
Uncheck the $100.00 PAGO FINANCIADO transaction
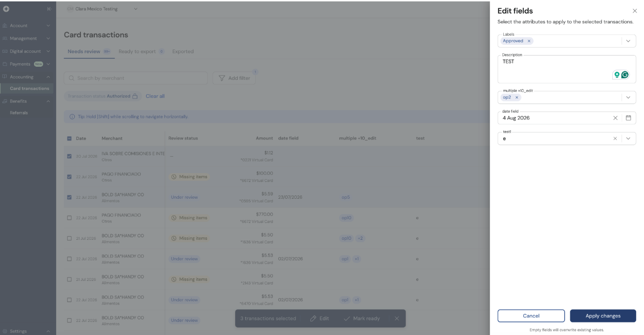click(x=70, y=177)
